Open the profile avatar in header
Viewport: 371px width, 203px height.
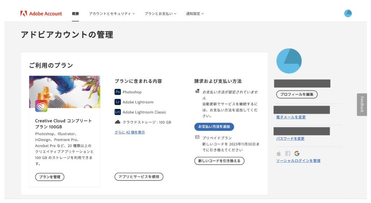(x=348, y=14)
